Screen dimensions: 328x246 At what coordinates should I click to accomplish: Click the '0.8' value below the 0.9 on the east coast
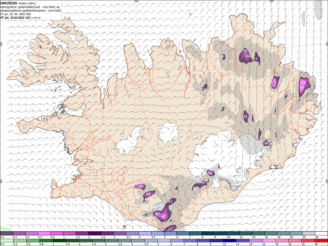(302, 88)
